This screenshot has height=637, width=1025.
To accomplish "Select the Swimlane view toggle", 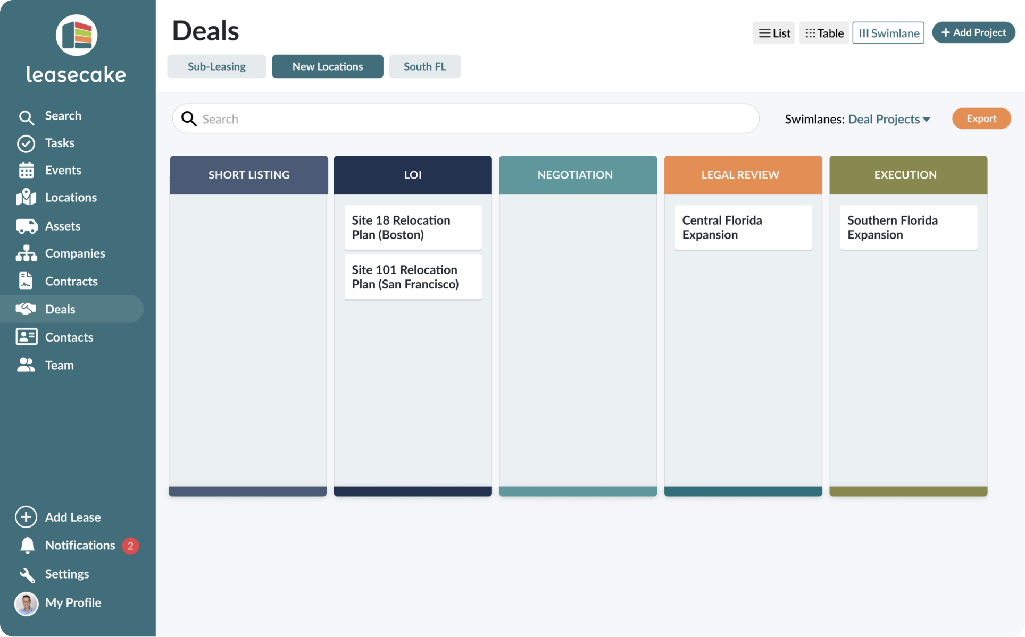I will tap(888, 33).
